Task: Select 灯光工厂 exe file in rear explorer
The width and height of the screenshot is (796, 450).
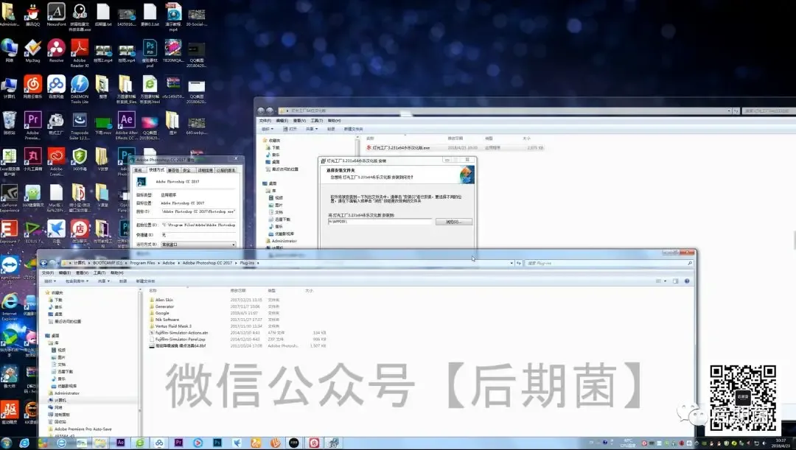Action: 454,147
